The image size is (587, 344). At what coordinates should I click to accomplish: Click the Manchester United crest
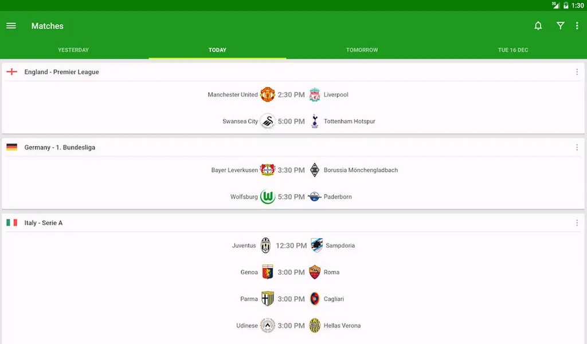click(x=267, y=94)
